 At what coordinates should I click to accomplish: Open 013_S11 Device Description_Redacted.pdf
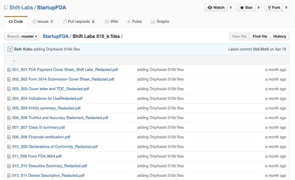coord(48,175)
